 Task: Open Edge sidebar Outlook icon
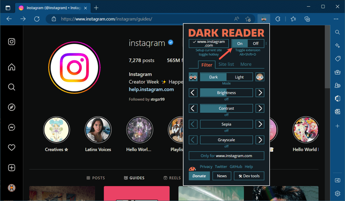click(337, 112)
